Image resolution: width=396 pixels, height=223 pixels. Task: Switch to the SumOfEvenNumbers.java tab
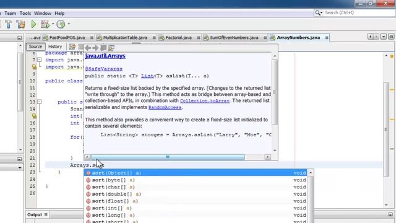234,38
